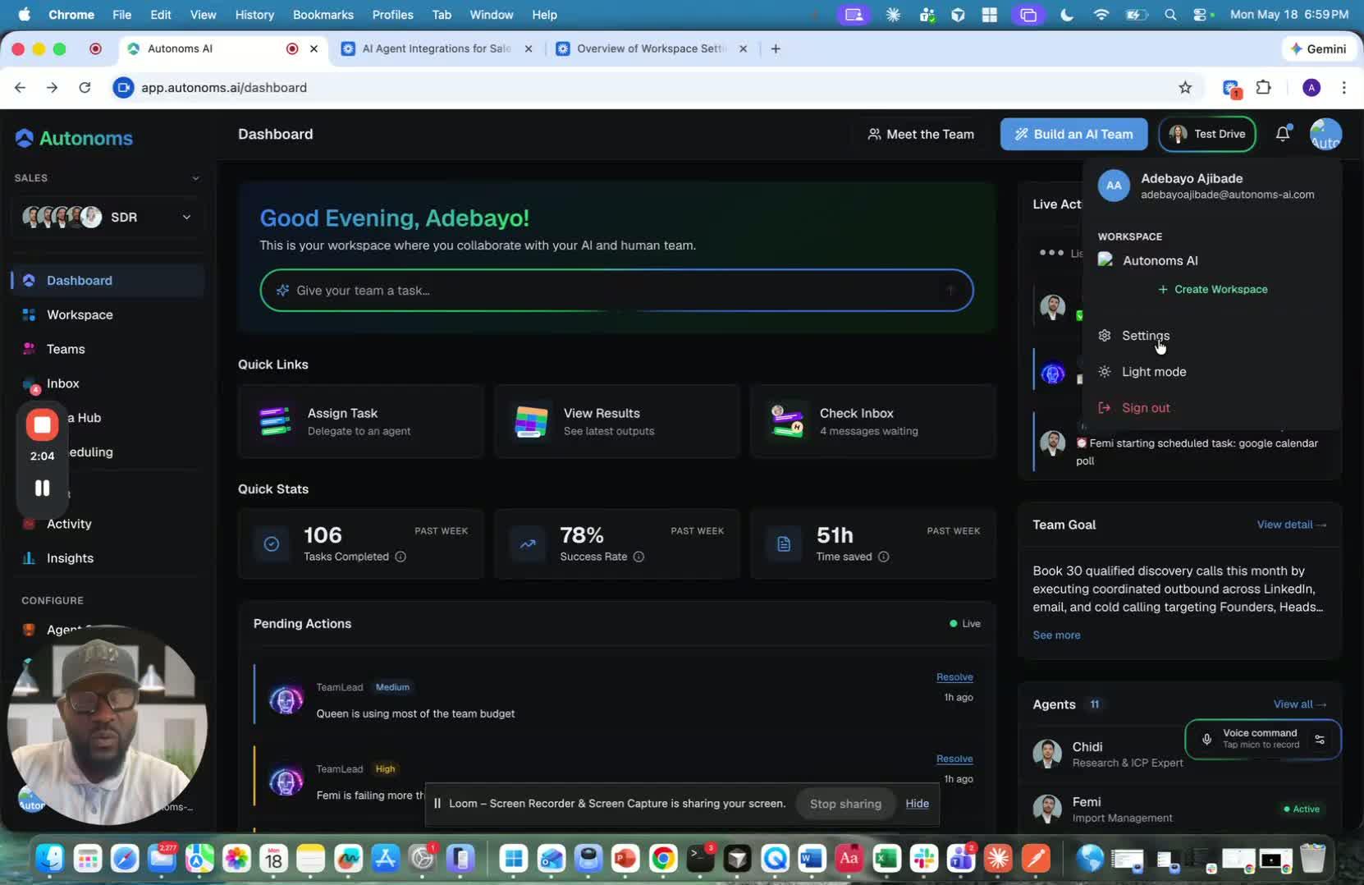View all agents
The width and height of the screenshot is (1364, 885).
[1300, 704]
